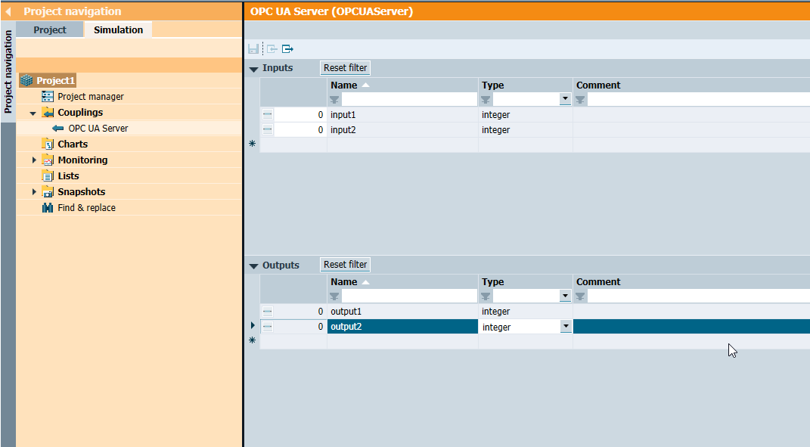Select the 'input2' name cell
Image resolution: width=810 pixels, height=447 pixels.
402,129
